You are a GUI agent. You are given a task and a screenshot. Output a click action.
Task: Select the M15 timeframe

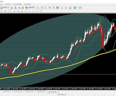(18, 11)
